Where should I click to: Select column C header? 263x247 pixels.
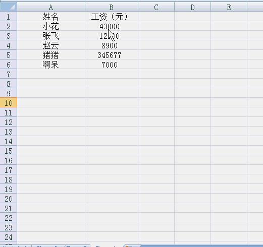pyautogui.click(x=156, y=7)
